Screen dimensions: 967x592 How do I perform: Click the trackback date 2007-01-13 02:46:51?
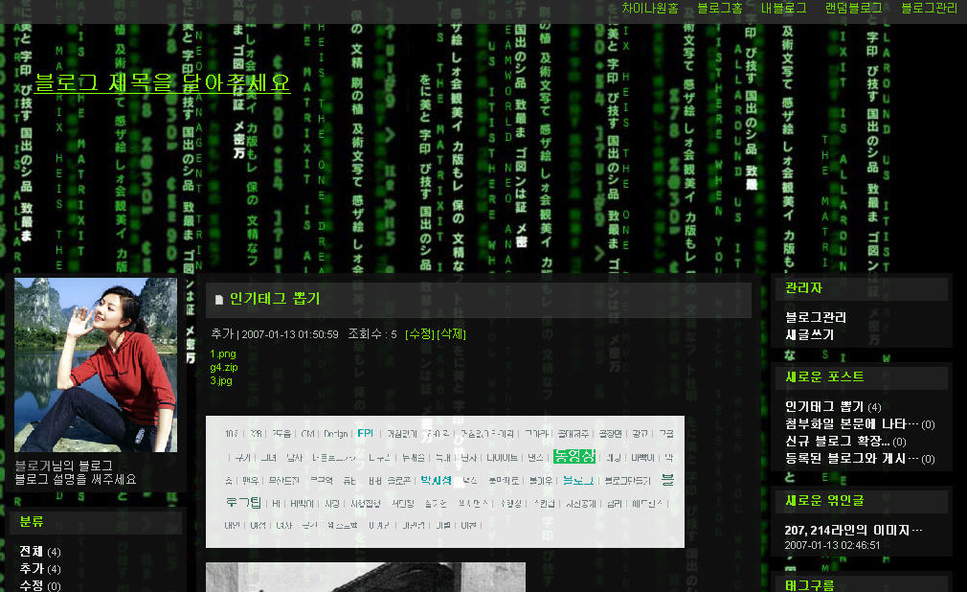832,546
